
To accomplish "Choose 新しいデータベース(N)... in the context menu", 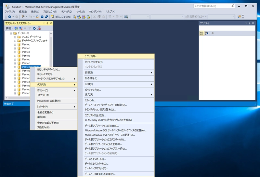I will tap(54, 70).
